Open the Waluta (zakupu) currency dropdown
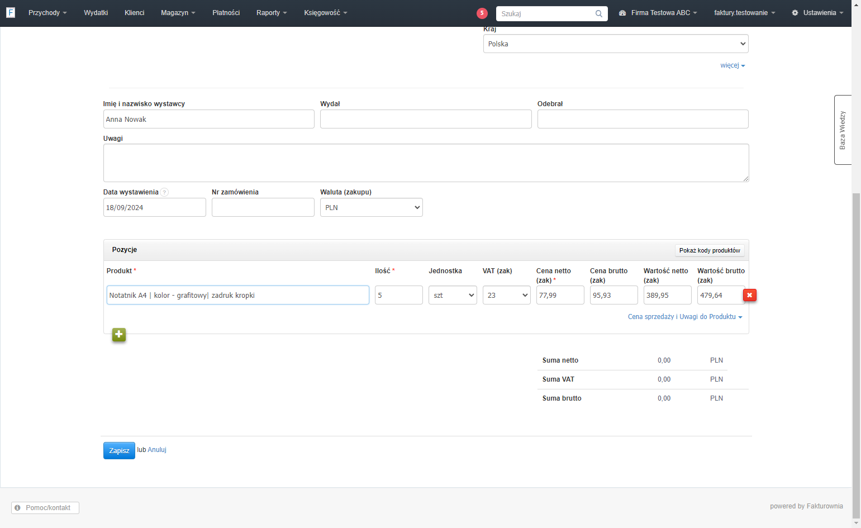861x528 pixels. point(372,207)
